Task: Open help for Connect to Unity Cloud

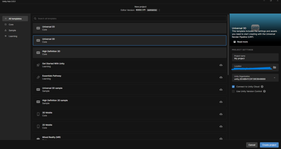Action: [x=262, y=87]
